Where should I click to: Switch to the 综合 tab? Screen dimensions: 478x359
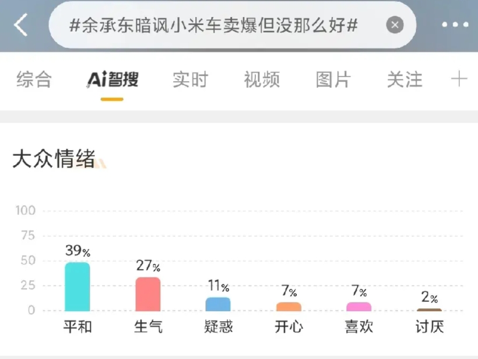[34, 79]
